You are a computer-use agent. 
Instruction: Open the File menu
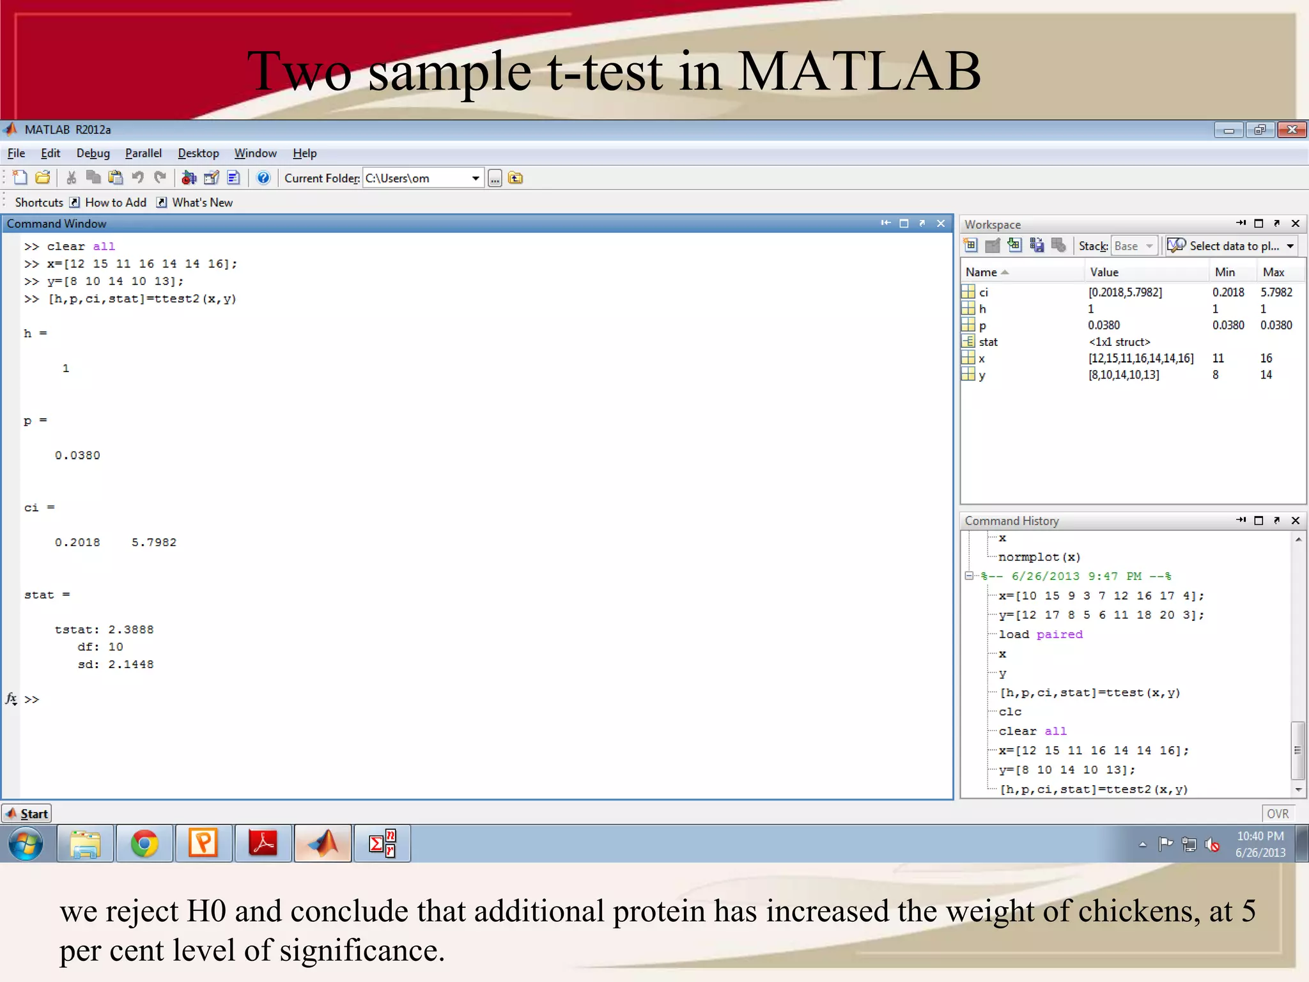(16, 153)
